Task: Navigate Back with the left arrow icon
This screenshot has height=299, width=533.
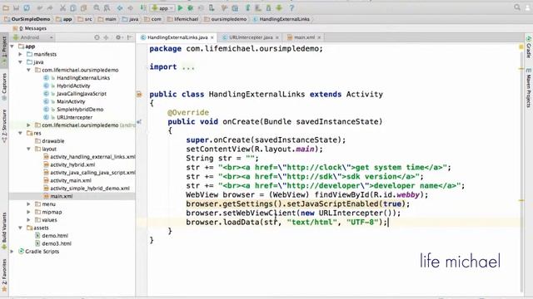Action: (120, 7)
